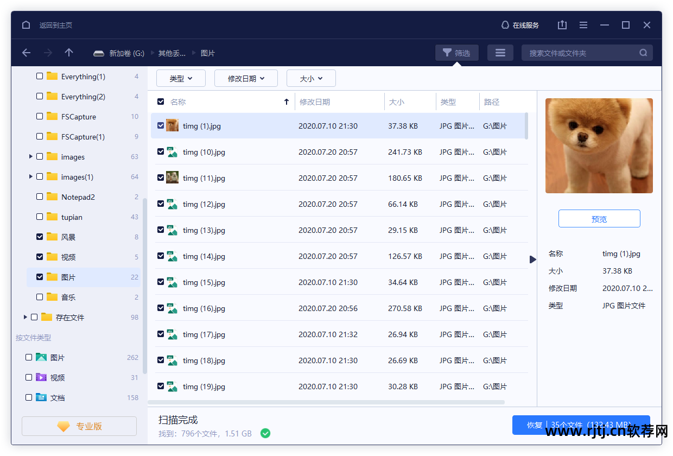The width and height of the screenshot is (673, 456).
Task: Sort by the 类型 column header
Action: pyautogui.click(x=448, y=102)
